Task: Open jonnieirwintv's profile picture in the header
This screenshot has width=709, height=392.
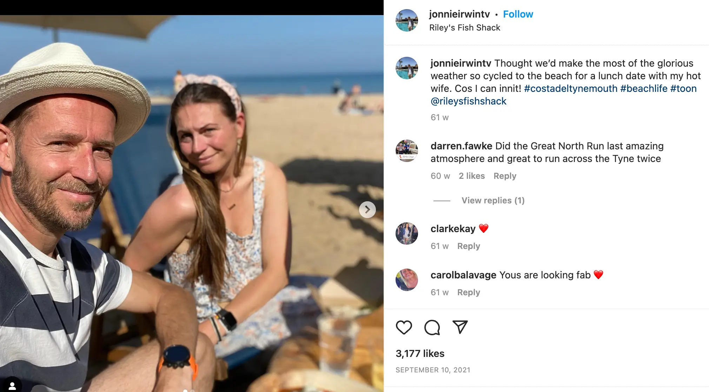Action: 406,20
